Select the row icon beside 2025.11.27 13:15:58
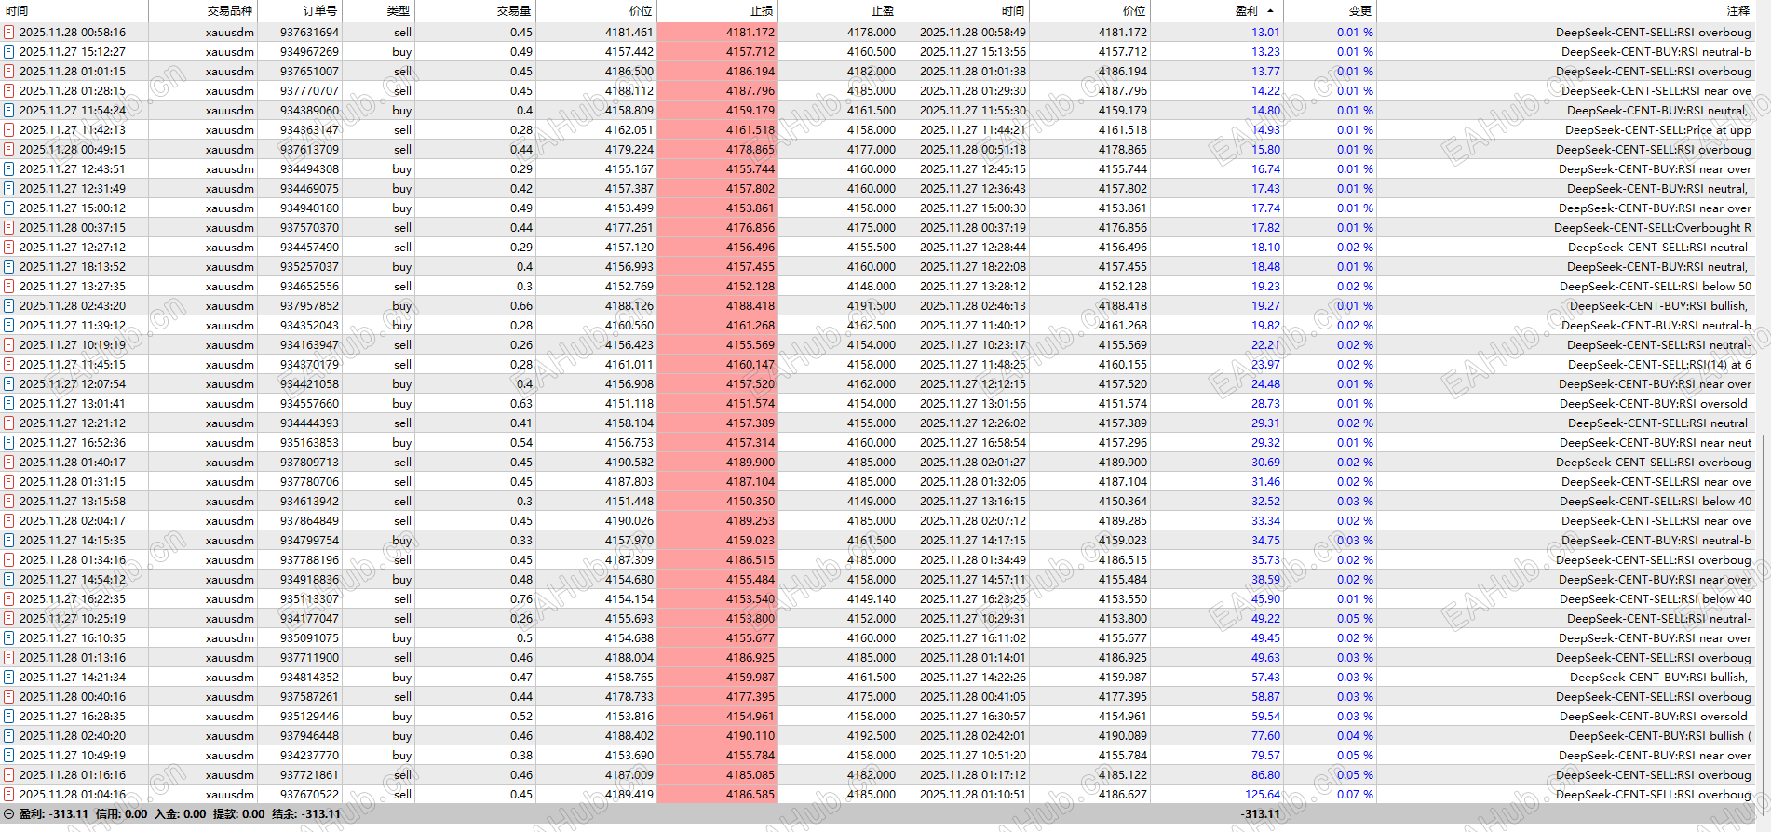The image size is (1771, 832). (8, 501)
